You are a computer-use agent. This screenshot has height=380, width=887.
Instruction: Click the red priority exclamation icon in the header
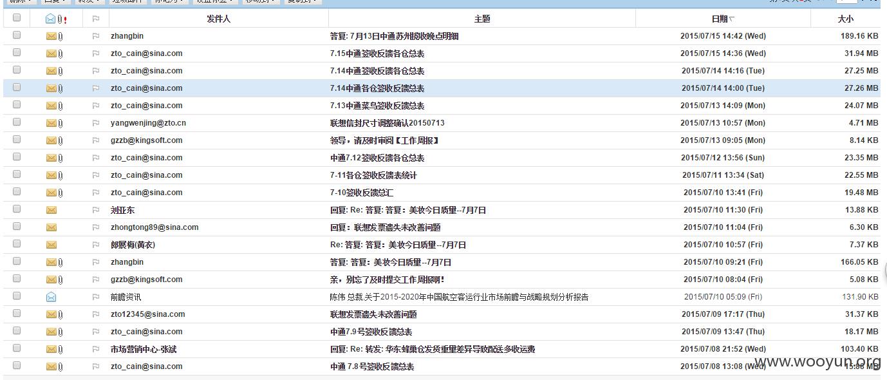[x=65, y=19]
